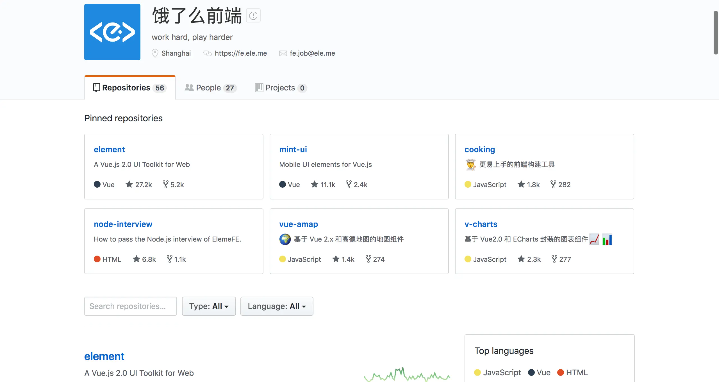Screen dimensions: 719x382
Task: Click the star icon on vue-amap card
Action: pyautogui.click(x=336, y=259)
